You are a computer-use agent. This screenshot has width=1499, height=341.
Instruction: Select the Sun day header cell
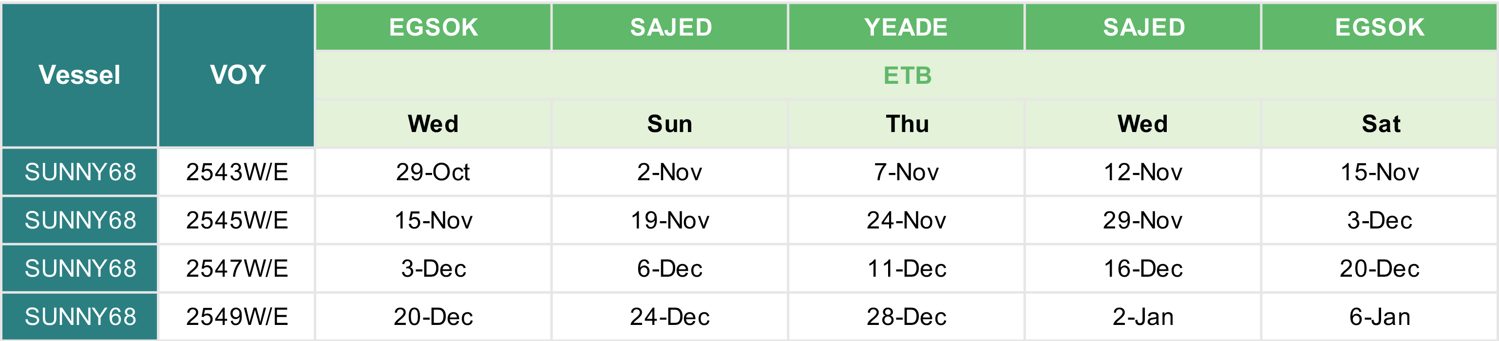pyautogui.click(x=670, y=124)
